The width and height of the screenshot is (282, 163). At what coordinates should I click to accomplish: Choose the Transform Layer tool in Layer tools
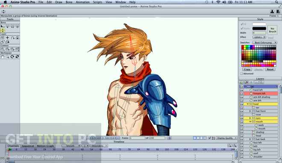click(3, 38)
